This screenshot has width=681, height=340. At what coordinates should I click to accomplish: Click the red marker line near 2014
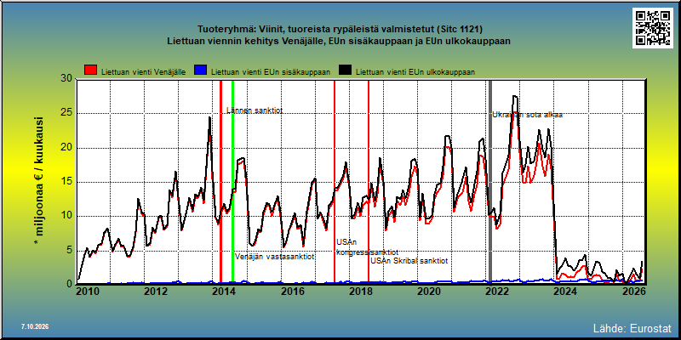[x=220, y=182]
